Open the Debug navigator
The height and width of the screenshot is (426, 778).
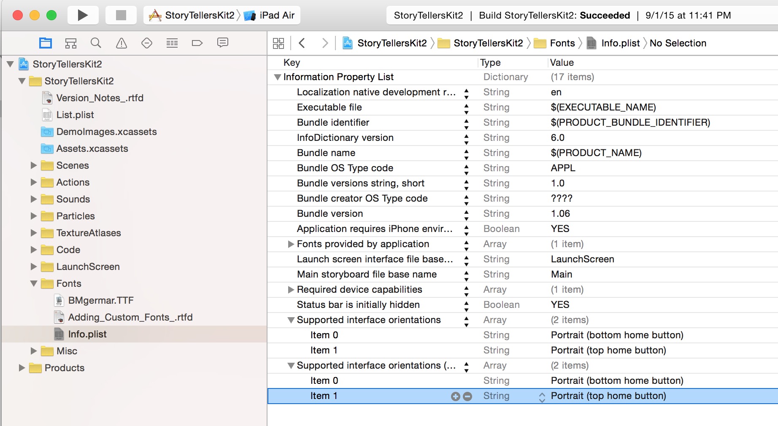(172, 43)
